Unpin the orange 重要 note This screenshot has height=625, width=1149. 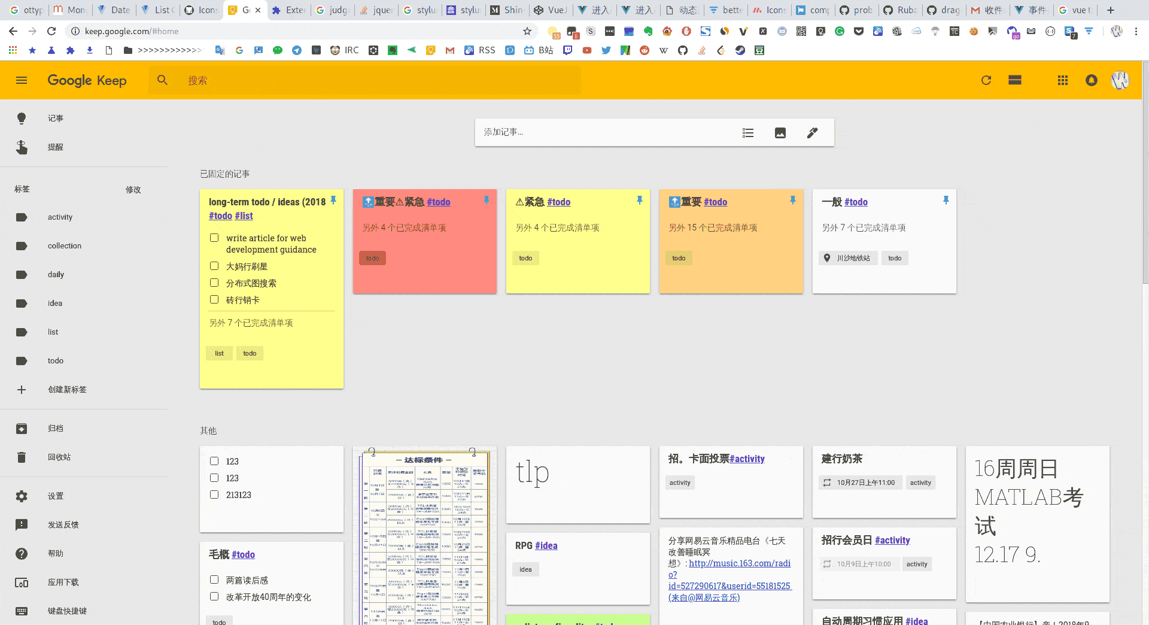793,200
